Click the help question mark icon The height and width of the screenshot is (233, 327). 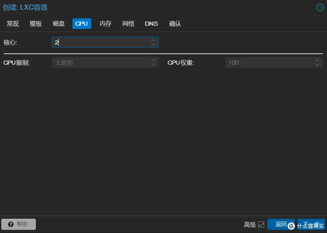pos(11,224)
